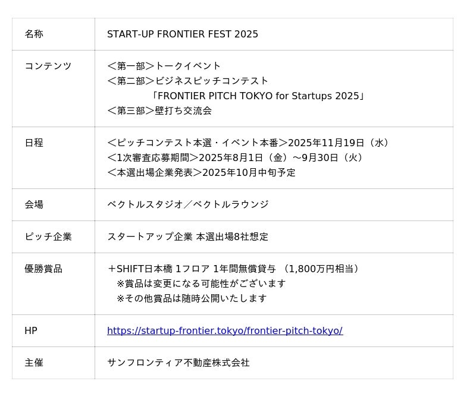Click the 第一部 トークイベント line
Screen dimensions: 476x397
[x=164, y=66]
